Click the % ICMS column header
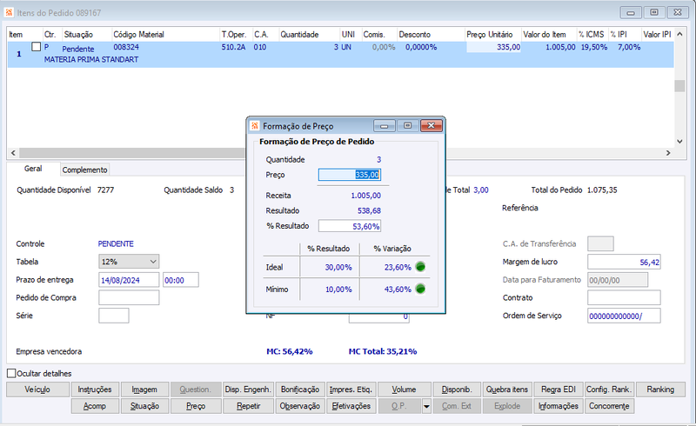 pyautogui.click(x=592, y=34)
